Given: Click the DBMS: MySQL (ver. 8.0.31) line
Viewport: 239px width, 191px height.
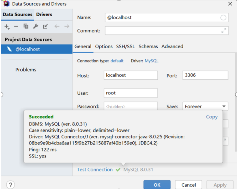Looking at the screenshot, I should [x=58, y=124].
